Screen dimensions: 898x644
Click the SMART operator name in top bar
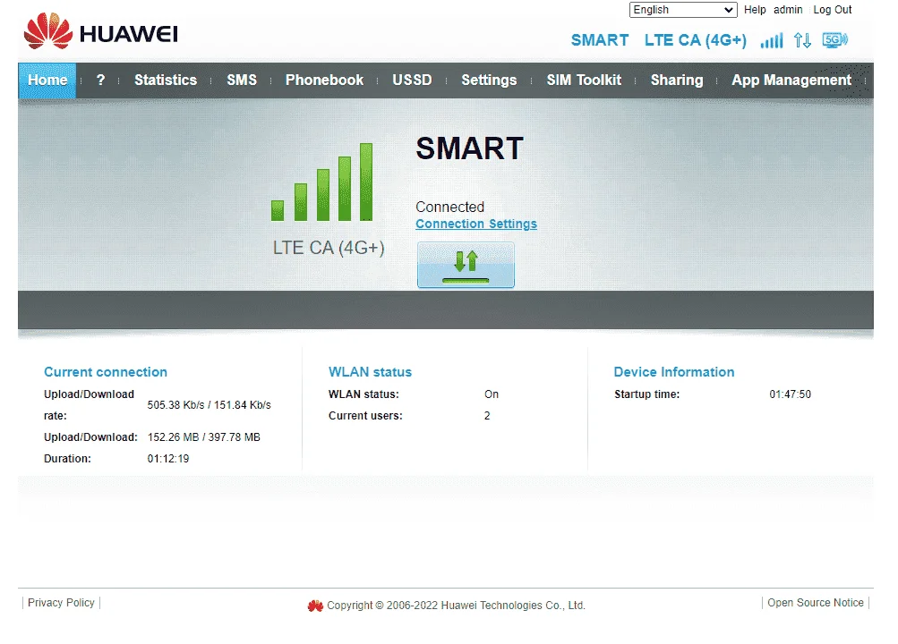tap(600, 40)
